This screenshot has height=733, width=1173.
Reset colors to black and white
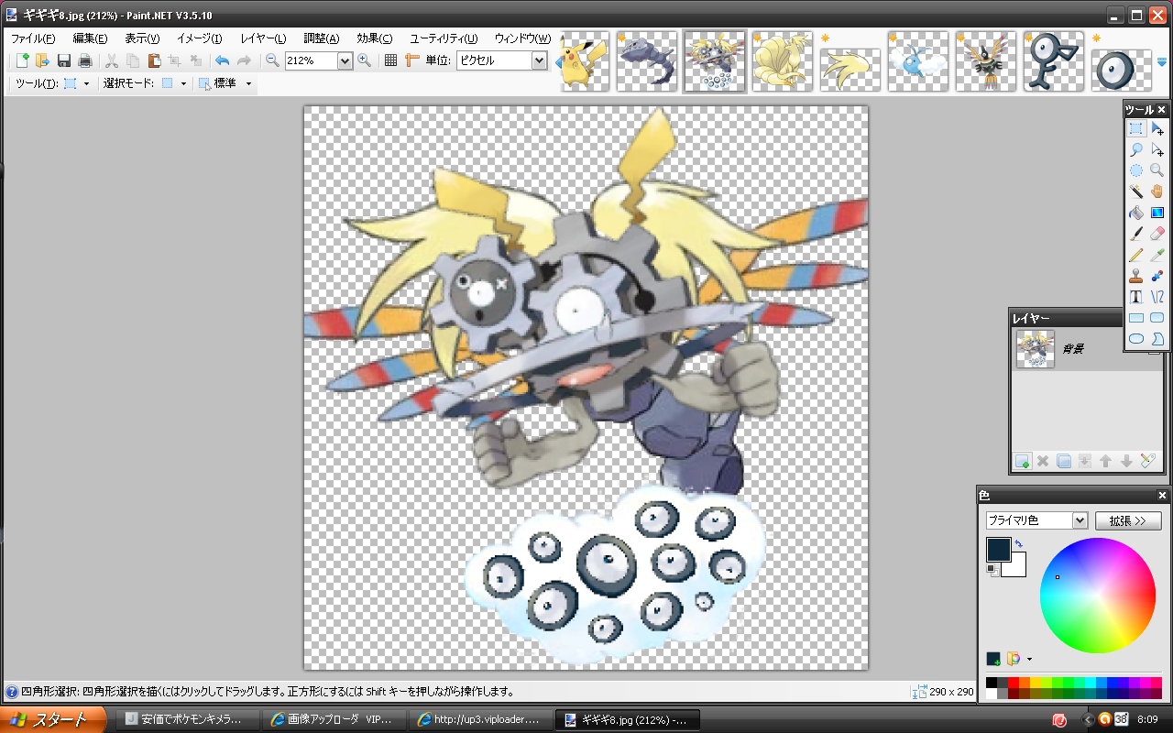[992, 570]
